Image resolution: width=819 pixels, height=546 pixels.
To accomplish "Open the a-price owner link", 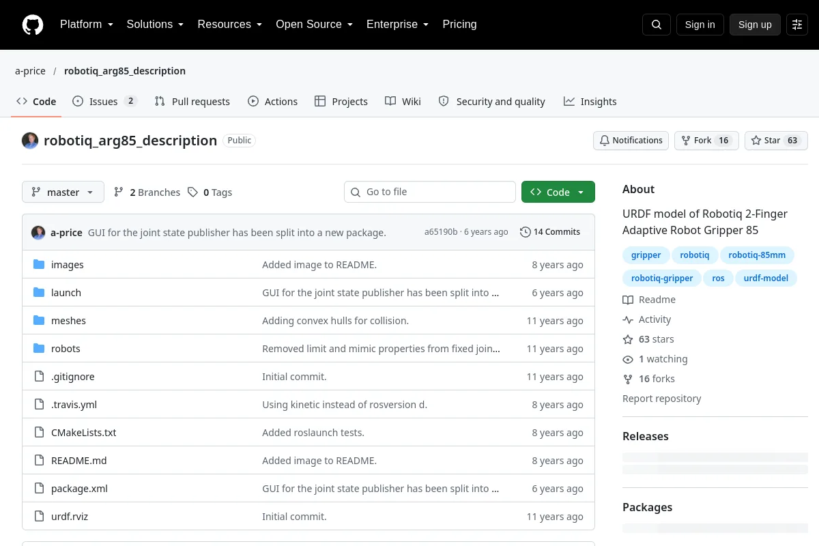I will (x=30, y=71).
